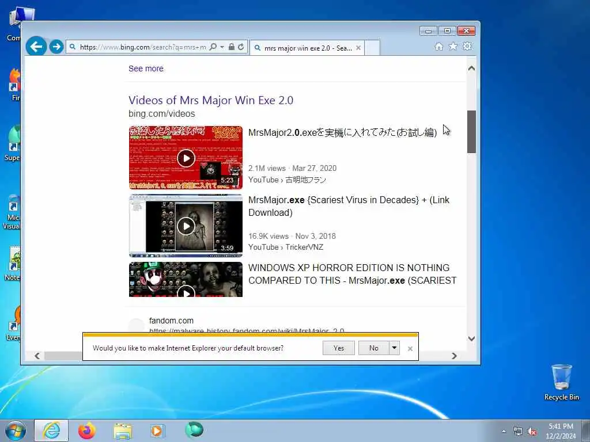Open 'Videos of Mrs Major Win Exe 2.0' heading
Image resolution: width=590 pixels, height=442 pixels.
click(211, 100)
